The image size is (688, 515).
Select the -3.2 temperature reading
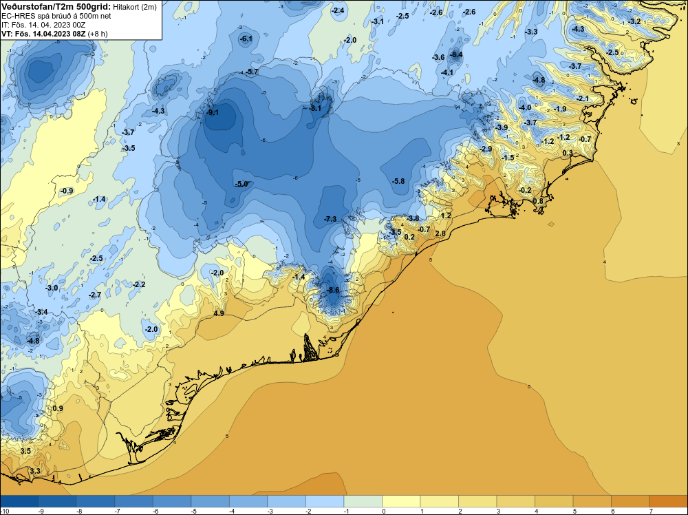pyautogui.click(x=634, y=21)
